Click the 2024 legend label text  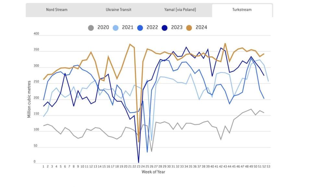tap(201, 28)
